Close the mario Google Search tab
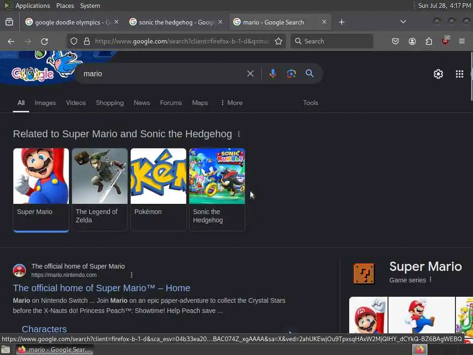The width and height of the screenshot is (473, 355). click(324, 22)
